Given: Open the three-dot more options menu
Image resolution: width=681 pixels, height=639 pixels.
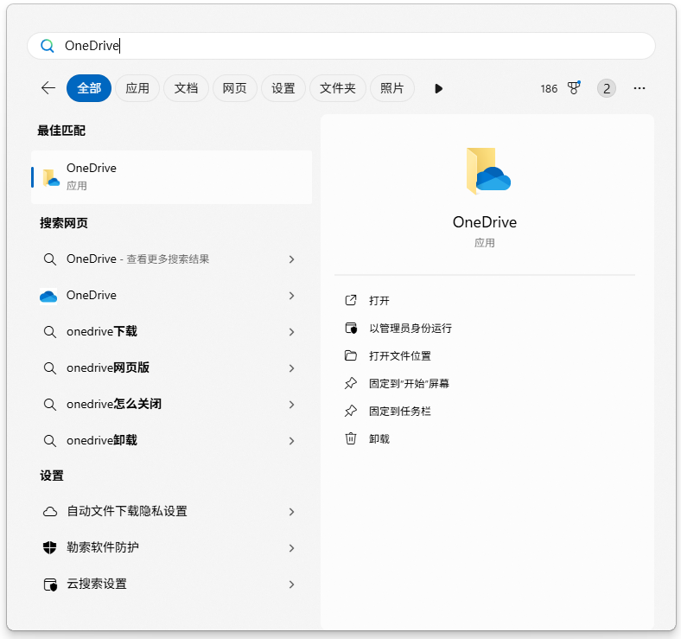Looking at the screenshot, I should 639,89.
